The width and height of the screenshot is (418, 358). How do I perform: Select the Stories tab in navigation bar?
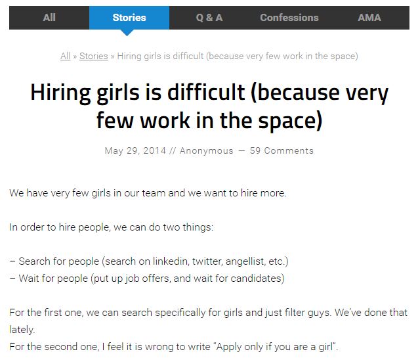129,18
